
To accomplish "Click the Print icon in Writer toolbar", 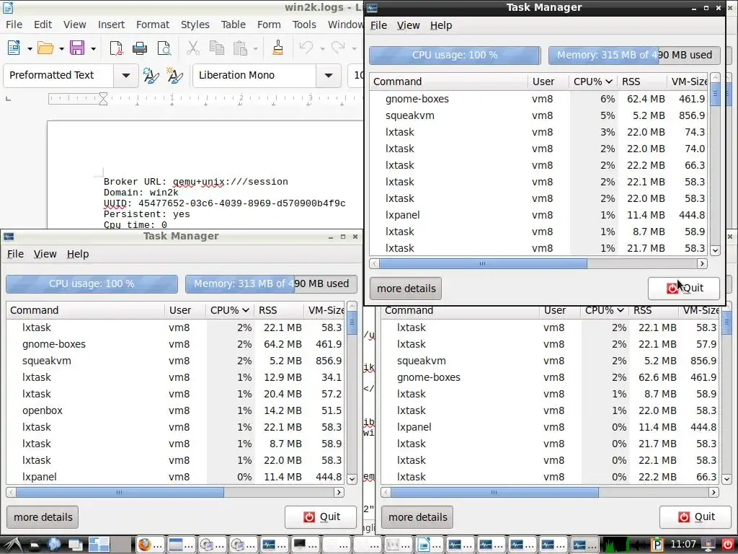I will click(x=140, y=48).
